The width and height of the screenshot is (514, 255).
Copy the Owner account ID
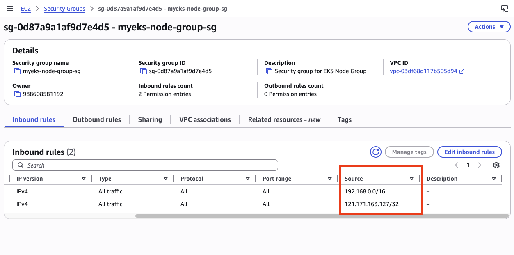coord(17,94)
